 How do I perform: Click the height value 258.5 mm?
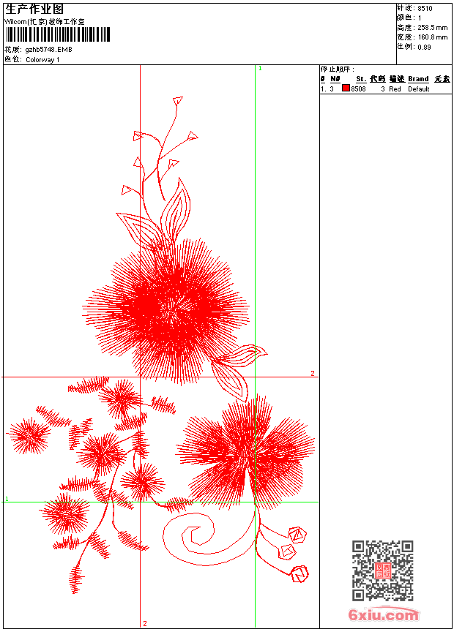(432, 28)
